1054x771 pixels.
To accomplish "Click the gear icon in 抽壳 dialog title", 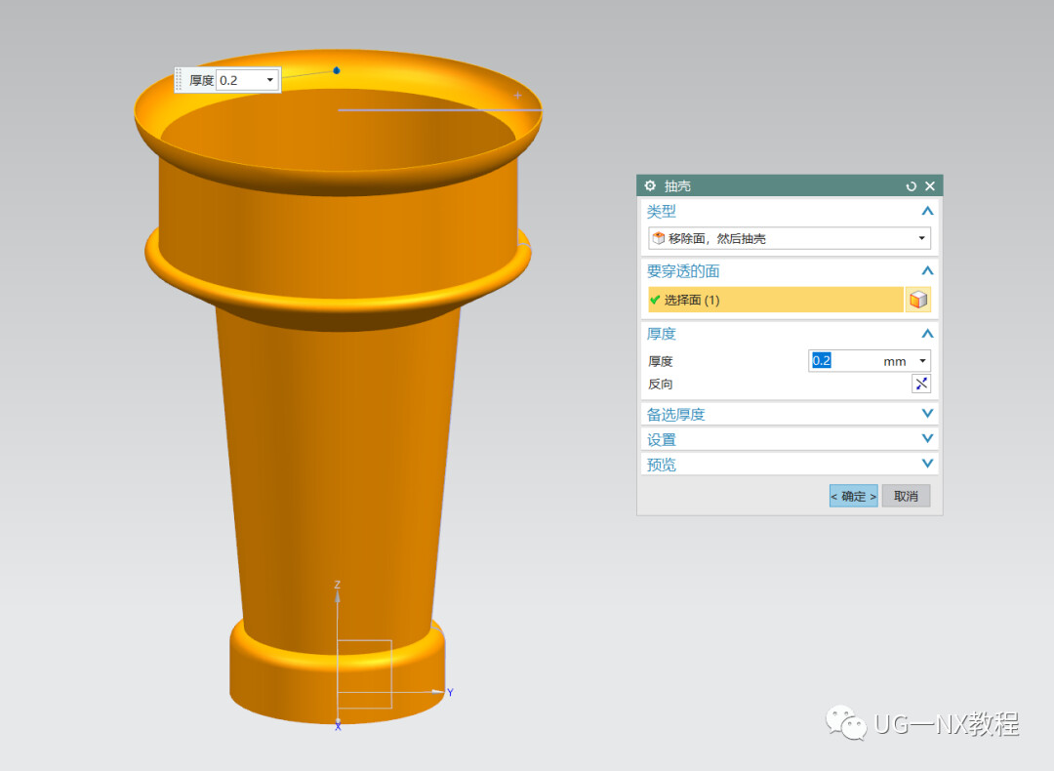I will tap(650, 185).
